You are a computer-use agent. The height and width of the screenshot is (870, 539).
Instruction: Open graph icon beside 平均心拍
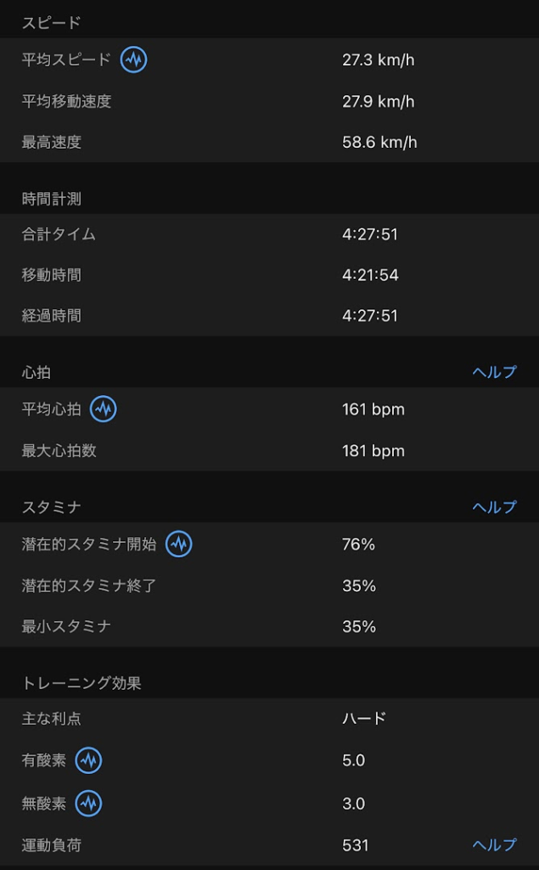click(x=104, y=409)
